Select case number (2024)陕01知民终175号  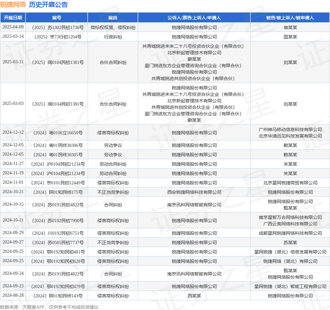pyautogui.click(x=57, y=192)
